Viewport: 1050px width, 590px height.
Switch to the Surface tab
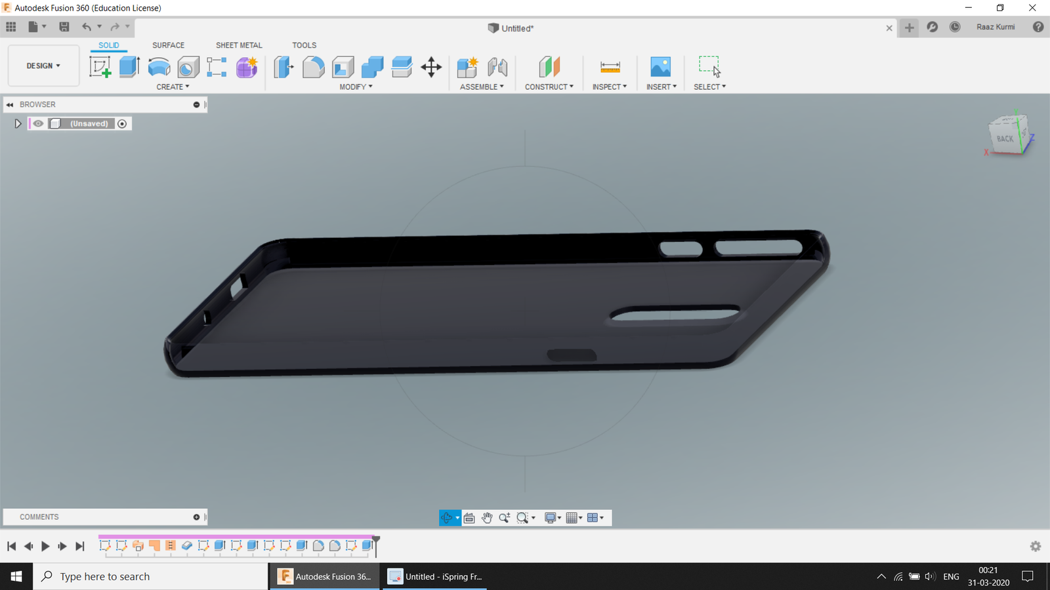pos(168,45)
